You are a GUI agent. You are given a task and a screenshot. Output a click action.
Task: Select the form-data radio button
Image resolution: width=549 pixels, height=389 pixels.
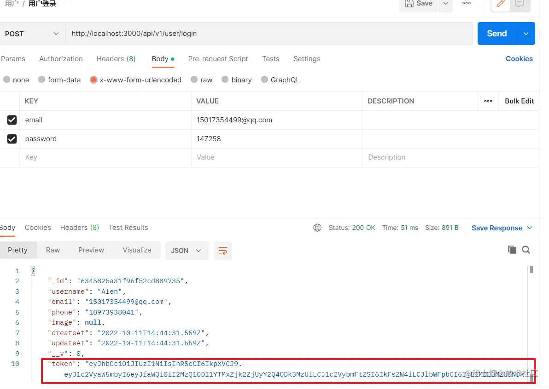[41, 80]
